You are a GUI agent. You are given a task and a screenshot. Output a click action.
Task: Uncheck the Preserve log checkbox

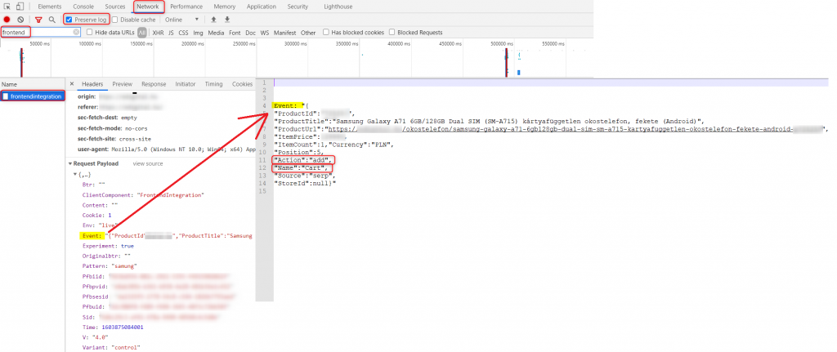(x=69, y=20)
